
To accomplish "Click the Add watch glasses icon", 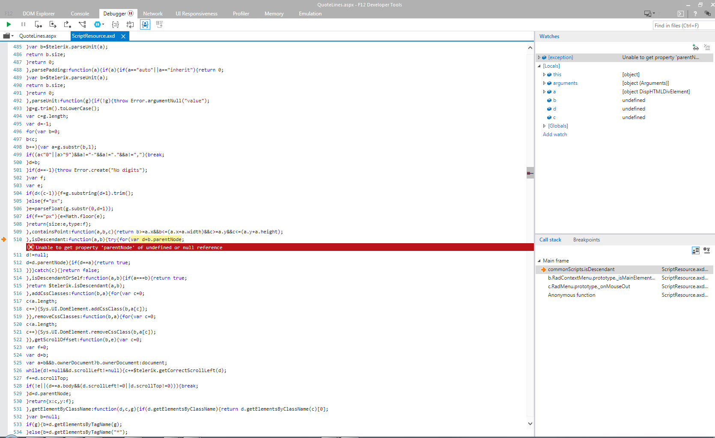I will coord(696,48).
